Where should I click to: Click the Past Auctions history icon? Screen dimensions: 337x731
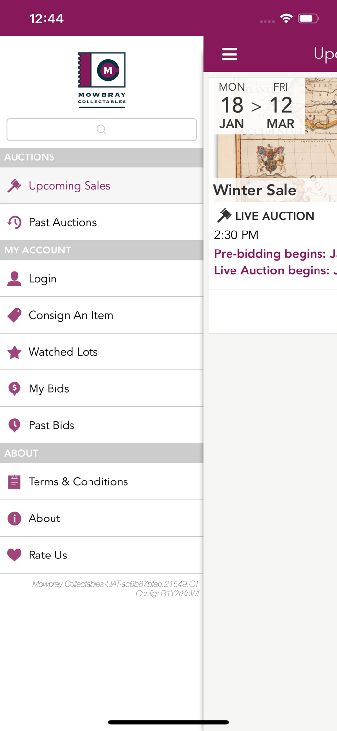coord(15,222)
